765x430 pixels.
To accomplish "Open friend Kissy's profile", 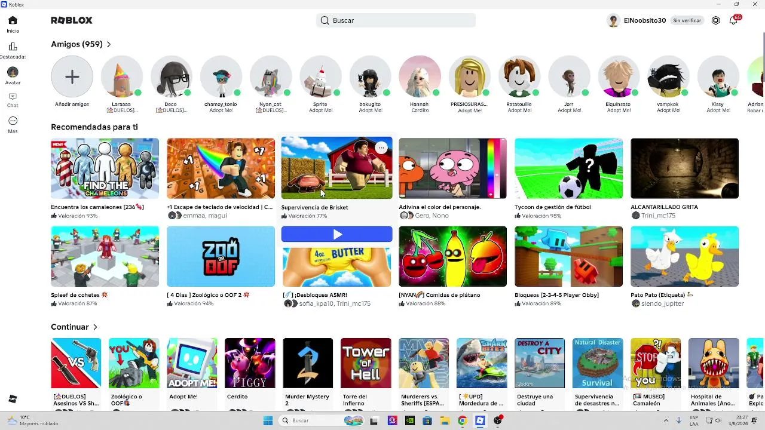I will [x=717, y=76].
